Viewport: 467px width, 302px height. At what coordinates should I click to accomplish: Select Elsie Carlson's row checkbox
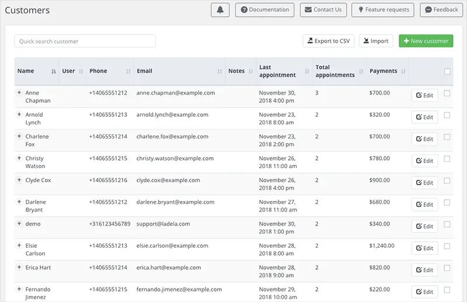pyautogui.click(x=447, y=247)
